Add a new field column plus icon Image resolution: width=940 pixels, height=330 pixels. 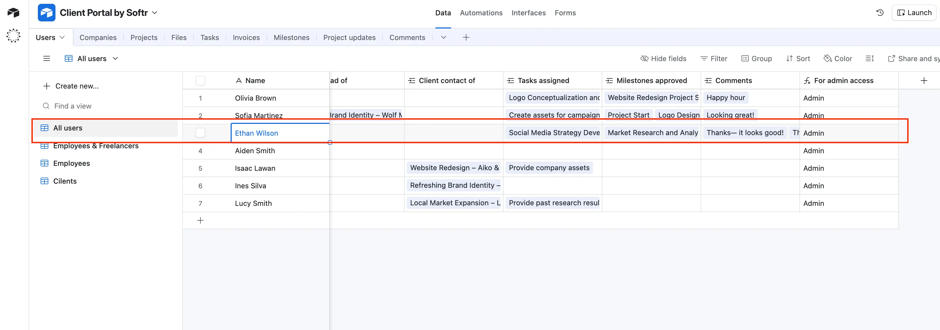point(924,81)
